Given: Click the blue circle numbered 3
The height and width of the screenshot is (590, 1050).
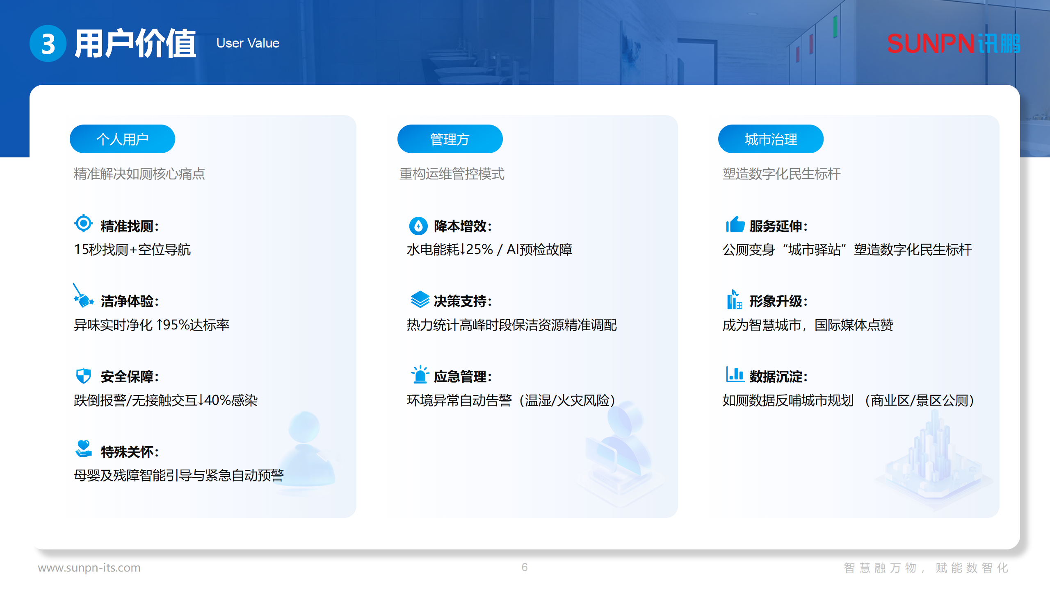Looking at the screenshot, I should click(48, 43).
